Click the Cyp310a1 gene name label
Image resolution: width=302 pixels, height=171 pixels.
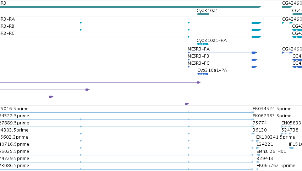[208, 11]
